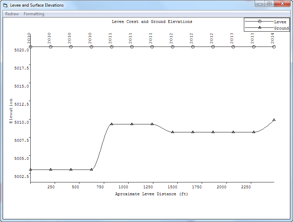Select the Ground text in the legend
The width and height of the screenshot is (293, 222).
(x=281, y=28)
